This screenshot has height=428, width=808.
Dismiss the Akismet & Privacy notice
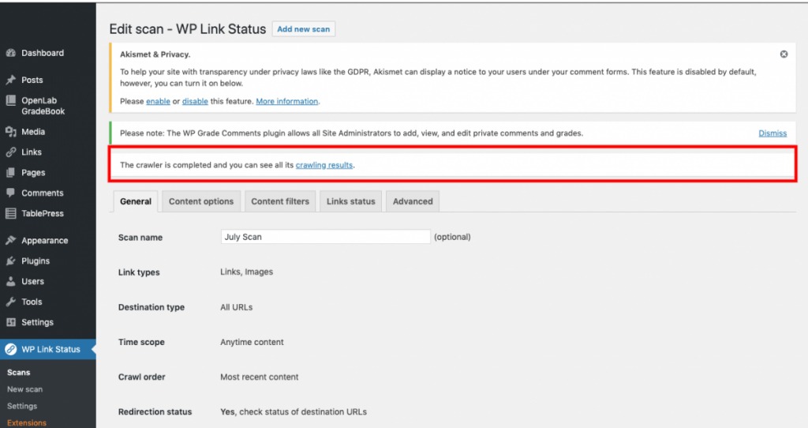[784, 54]
